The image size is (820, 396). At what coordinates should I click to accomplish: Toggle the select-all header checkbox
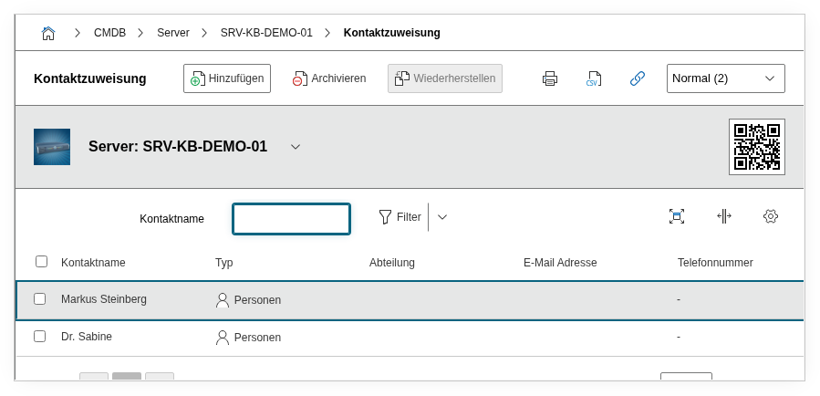click(41, 262)
